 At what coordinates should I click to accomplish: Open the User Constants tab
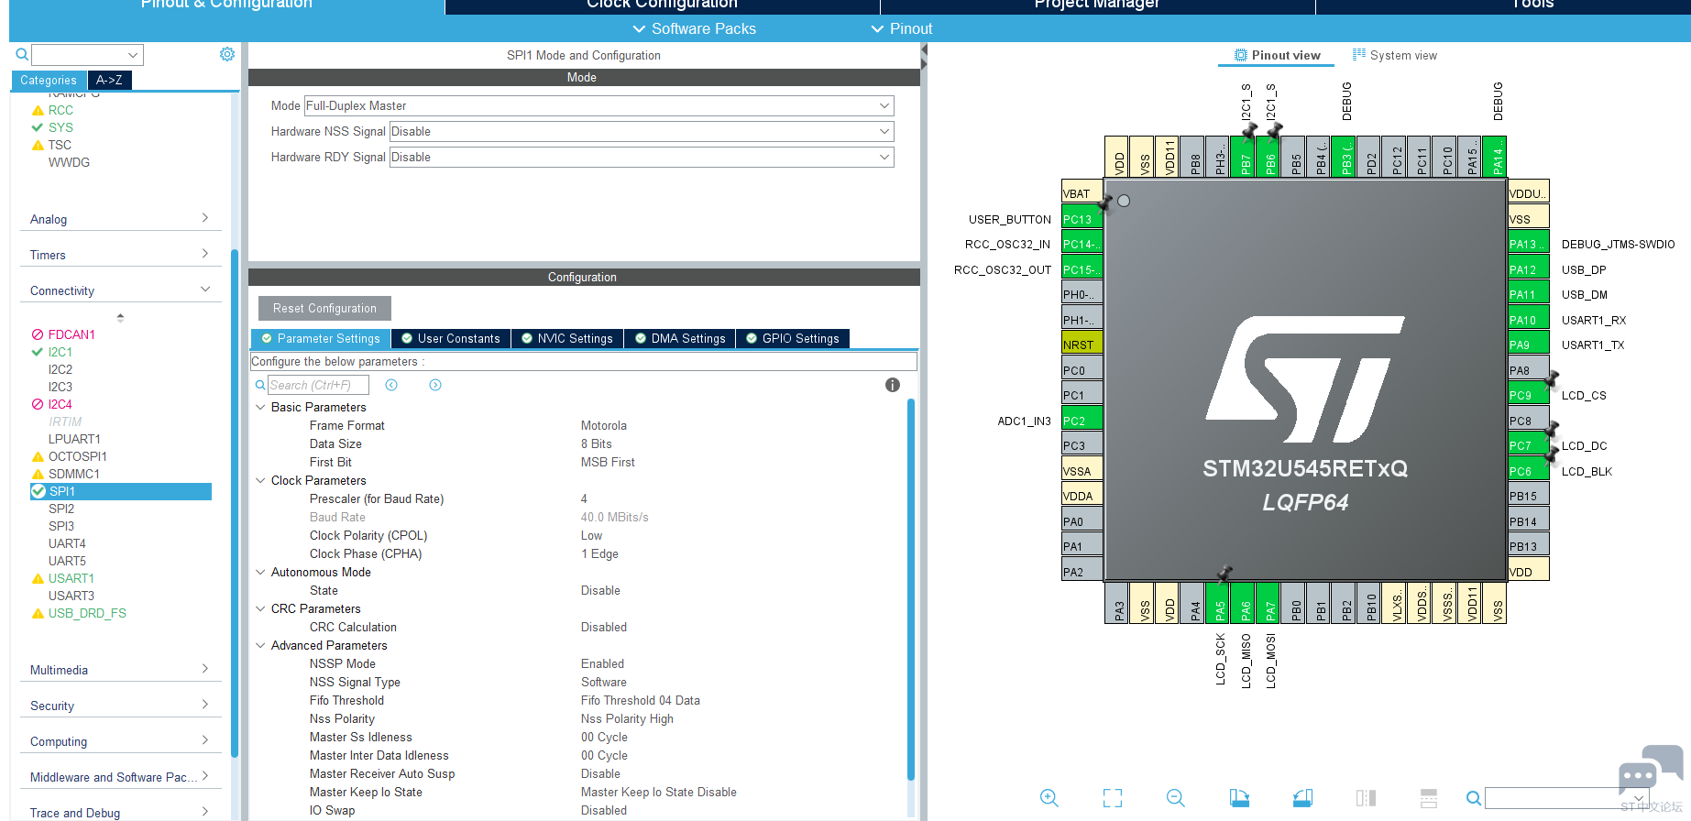pyautogui.click(x=451, y=338)
